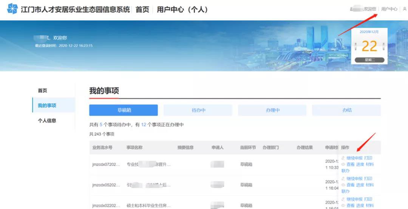This screenshot has width=408, height=209.
Task: Click the eye icon in second table row
Action: click(x=343, y=185)
